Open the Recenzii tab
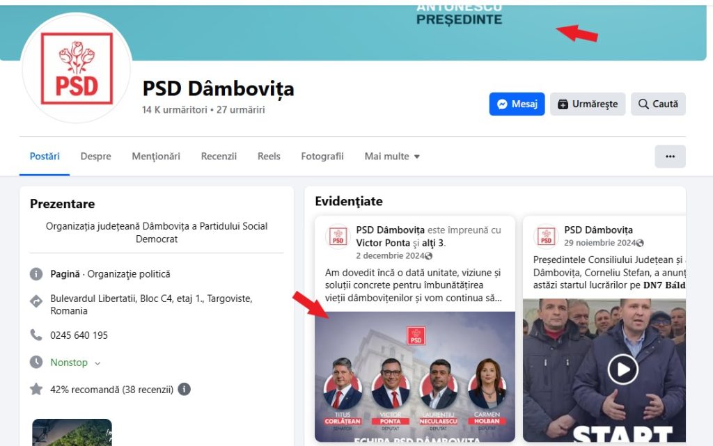This screenshot has width=713, height=446. (219, 157)
